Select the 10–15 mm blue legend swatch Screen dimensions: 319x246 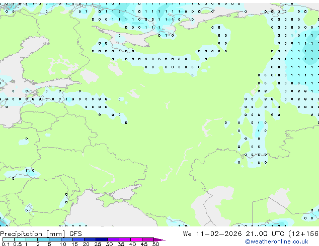coord(66,239)
